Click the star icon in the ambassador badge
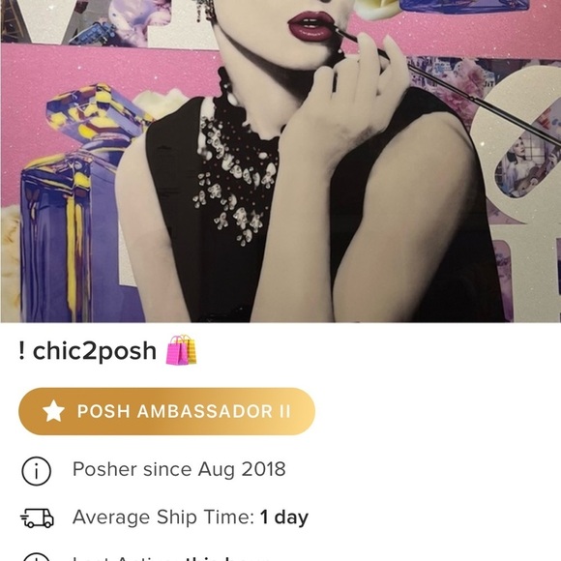 [53, 411]
